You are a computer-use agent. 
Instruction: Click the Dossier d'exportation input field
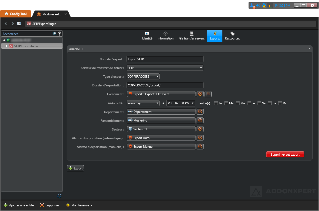pyautogui.click(x=165, y=85)
